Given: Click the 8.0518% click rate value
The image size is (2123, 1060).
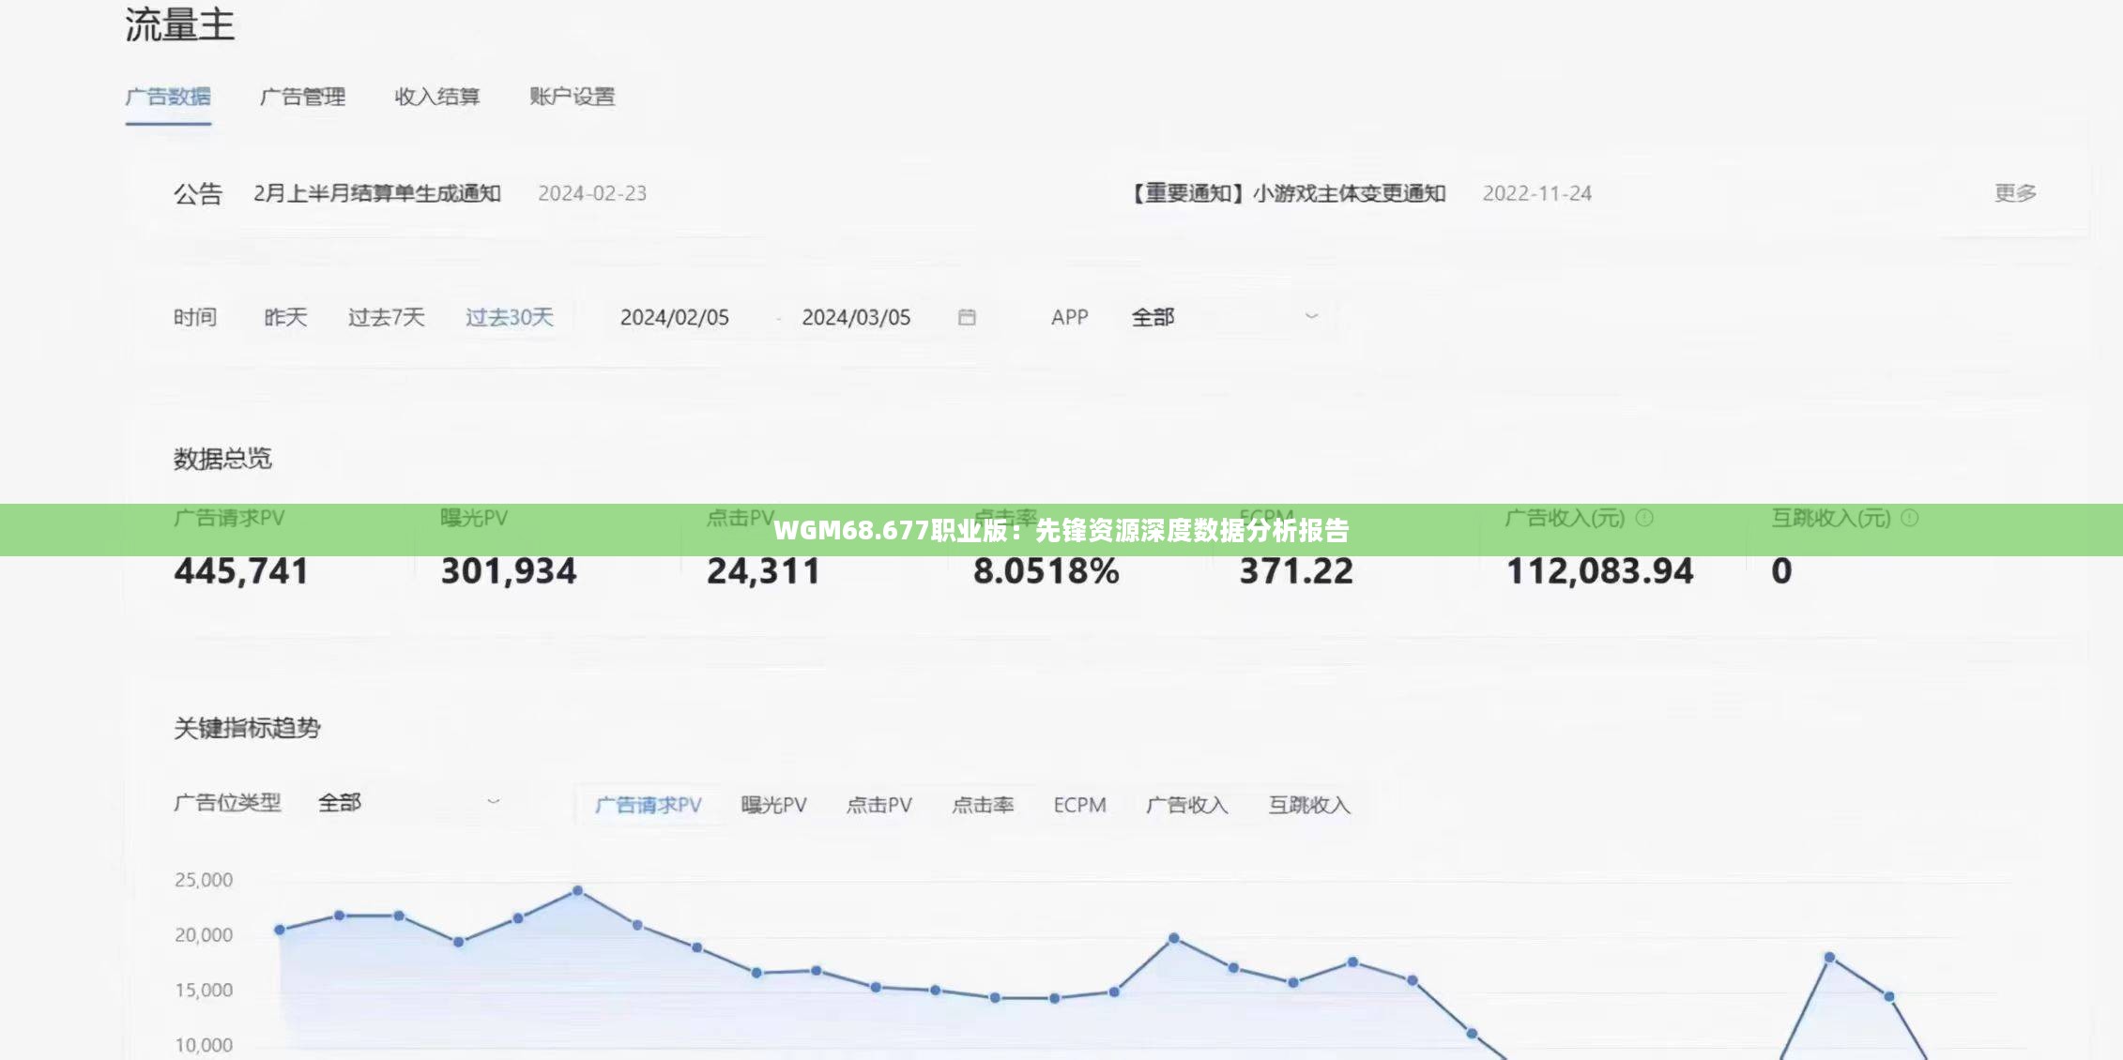Looking at the screenshot, I should tap(1046, 571).
